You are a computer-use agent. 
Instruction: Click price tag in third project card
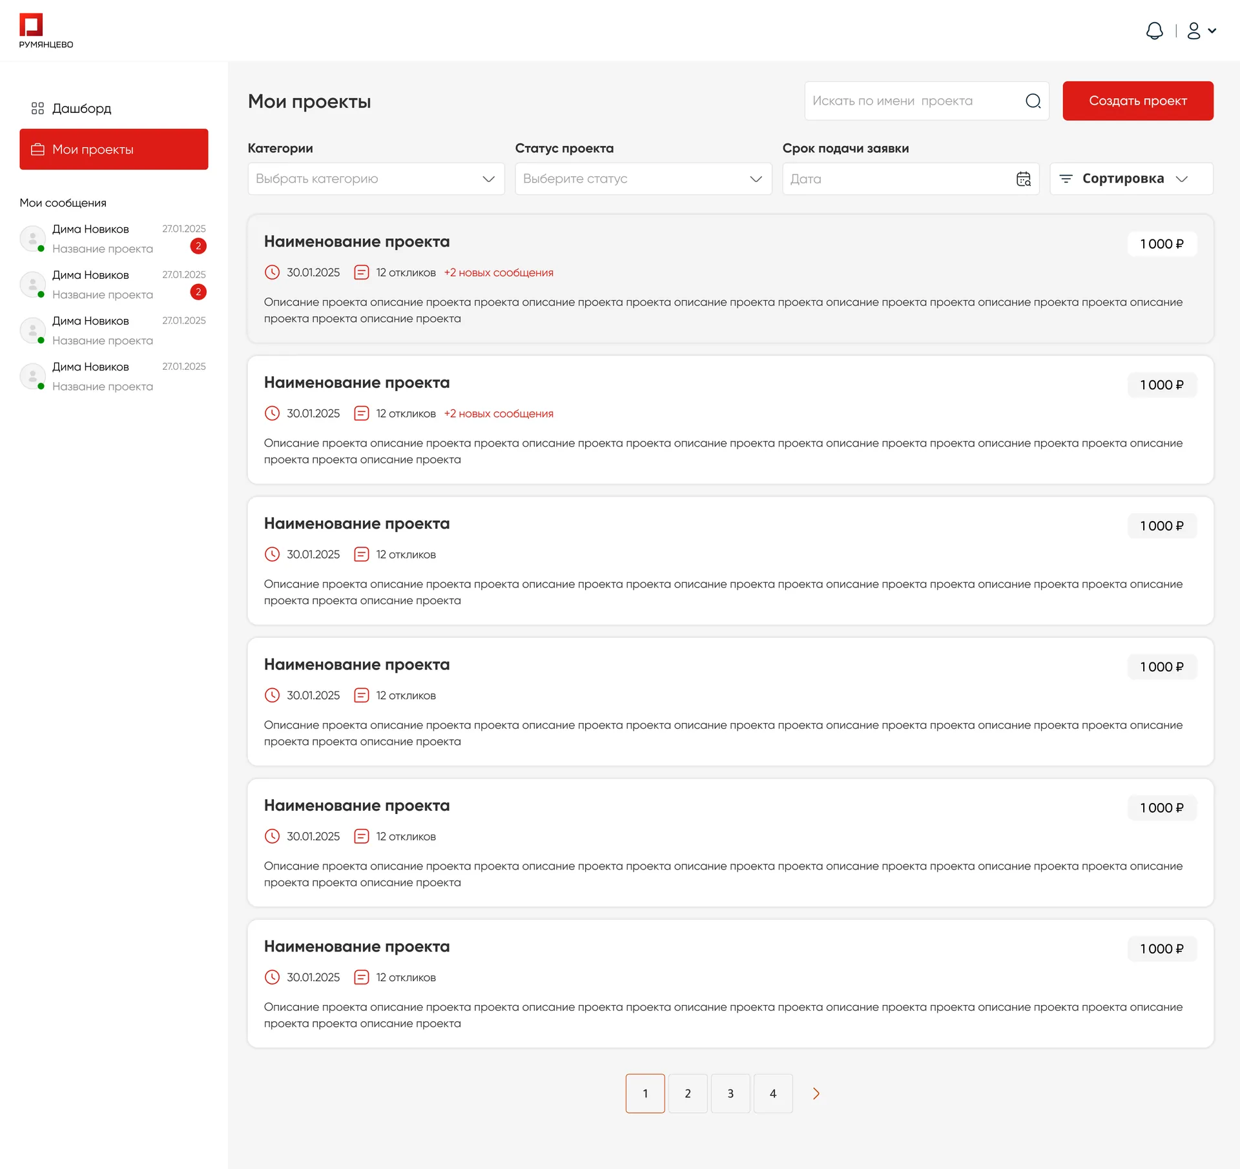pyautogui.click(x=1162, y=526)
